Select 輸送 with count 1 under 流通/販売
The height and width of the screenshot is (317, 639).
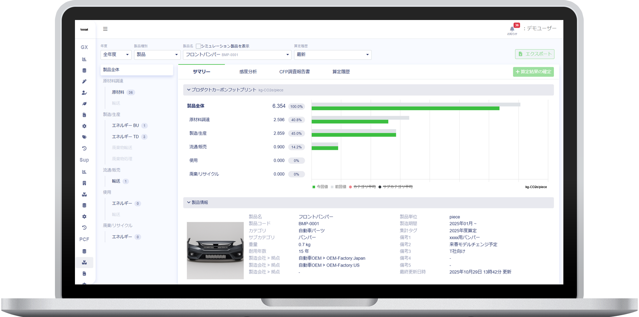(x=120, y=181)
